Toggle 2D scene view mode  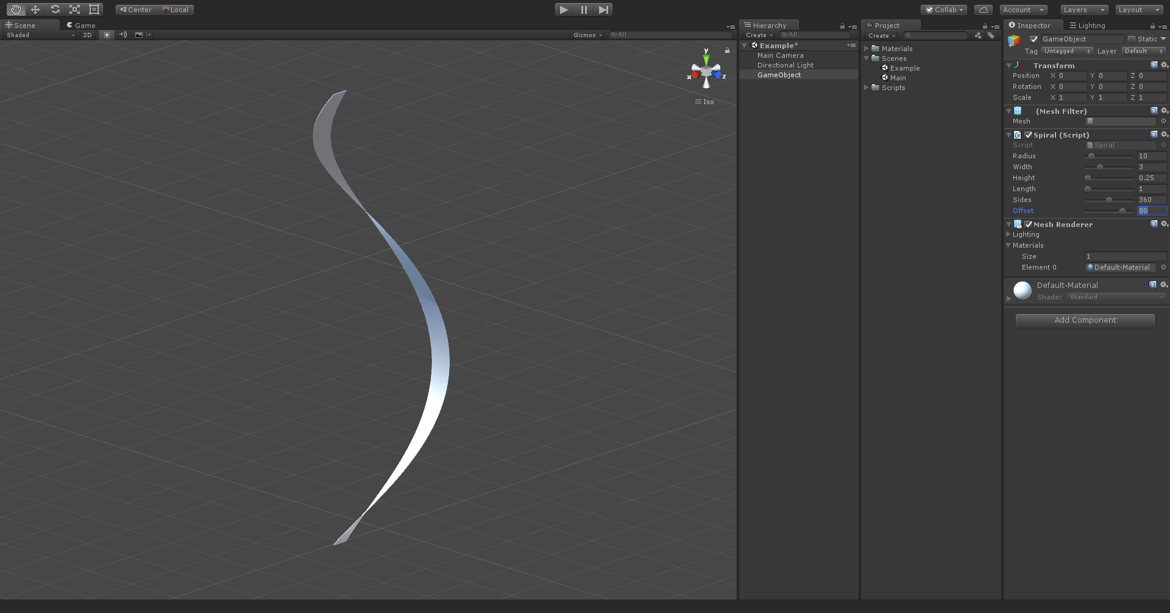click(x=87, y=35)
